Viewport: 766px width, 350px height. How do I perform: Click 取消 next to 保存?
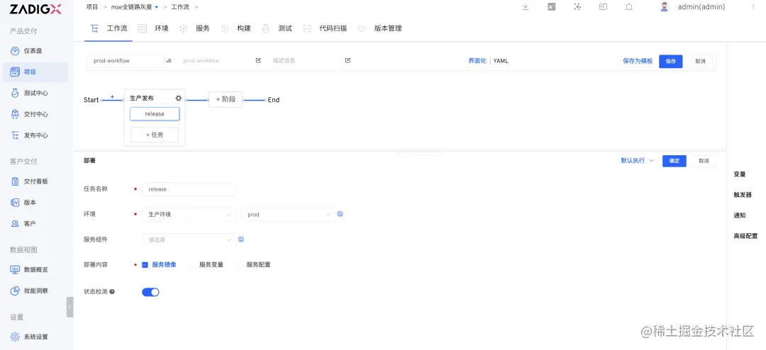701,61
